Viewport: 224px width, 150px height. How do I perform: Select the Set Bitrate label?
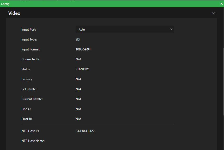tap(29, 89)
